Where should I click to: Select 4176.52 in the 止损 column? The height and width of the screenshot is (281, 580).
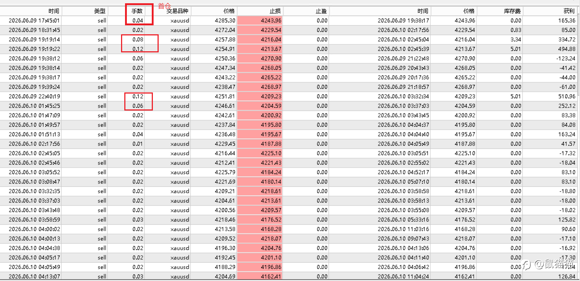271,220
